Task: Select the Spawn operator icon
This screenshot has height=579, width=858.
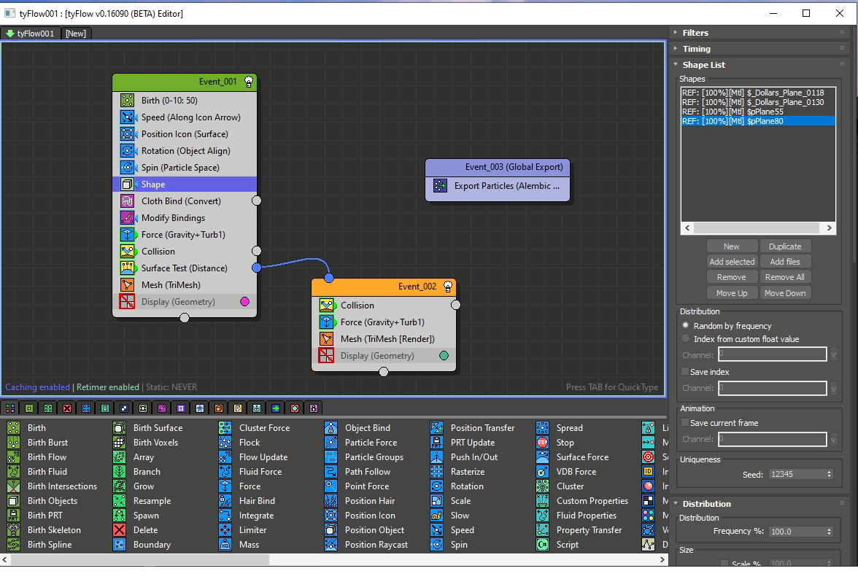Action: click(120, 515)
